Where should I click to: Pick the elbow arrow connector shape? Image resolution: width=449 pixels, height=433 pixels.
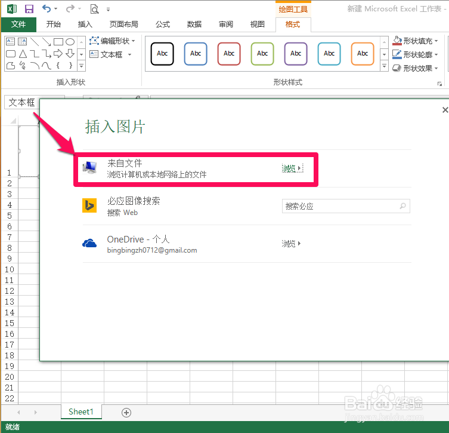tap(47, 54)
